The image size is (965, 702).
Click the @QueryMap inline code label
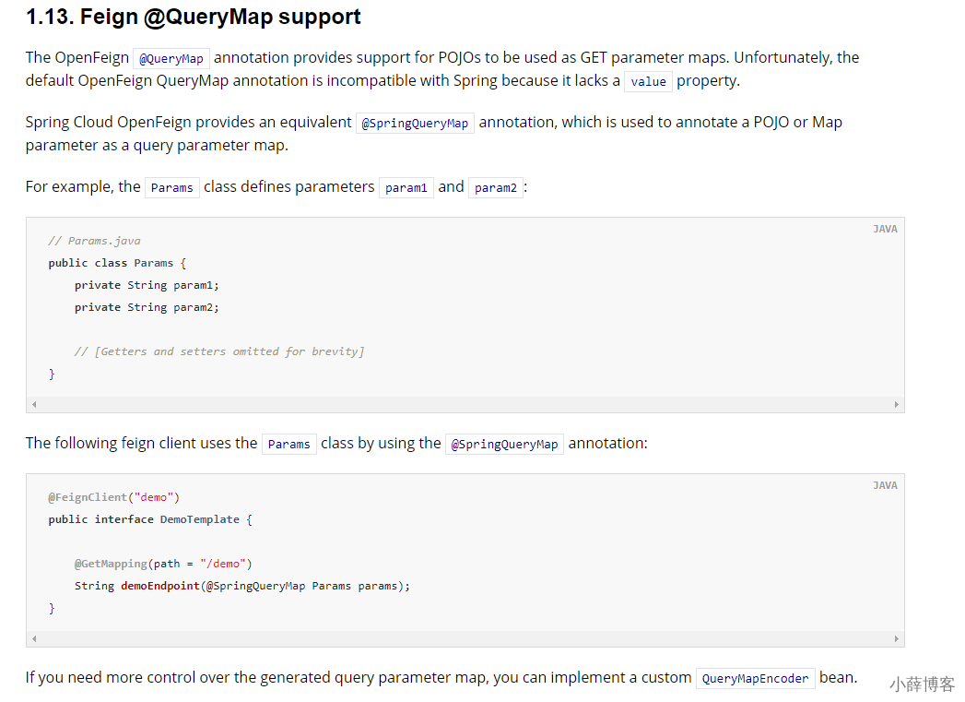pos(171,58)
